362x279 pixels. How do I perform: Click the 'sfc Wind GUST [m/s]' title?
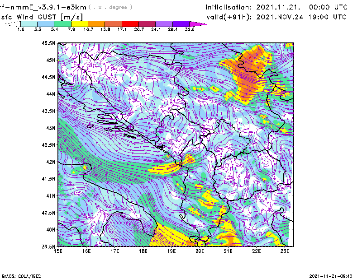tap(42, 17)
